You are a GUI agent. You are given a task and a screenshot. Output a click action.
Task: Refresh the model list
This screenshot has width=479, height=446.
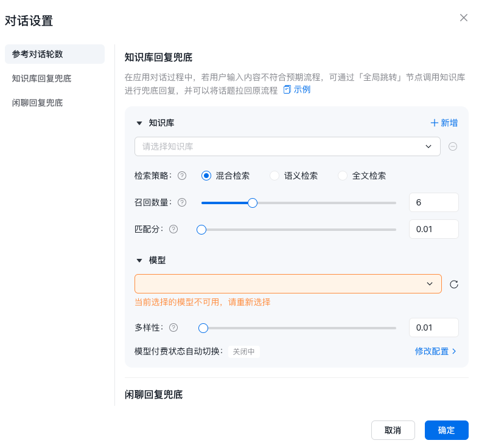(453, 284)
